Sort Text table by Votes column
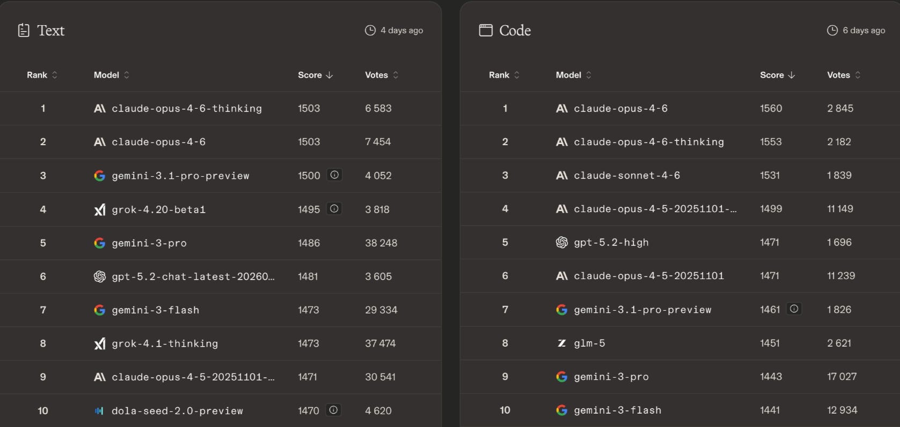 pos(382,75)
